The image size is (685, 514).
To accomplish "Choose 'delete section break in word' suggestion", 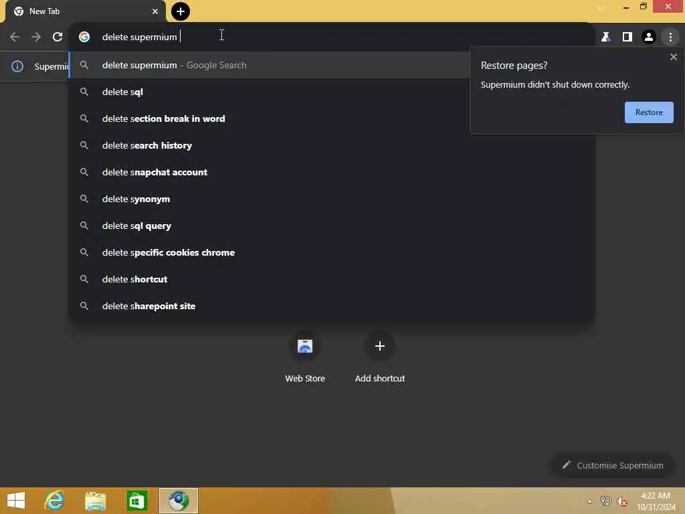I will pos(332,118).
